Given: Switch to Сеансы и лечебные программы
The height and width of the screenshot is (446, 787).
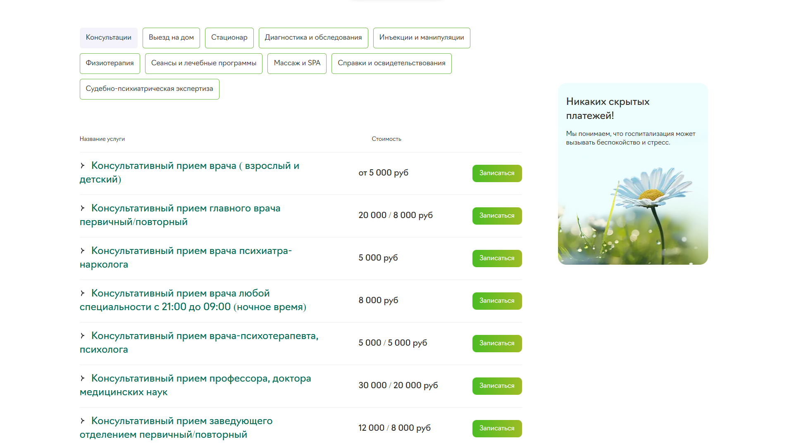Looking at the screenshot, I should [x=204, y=64].
